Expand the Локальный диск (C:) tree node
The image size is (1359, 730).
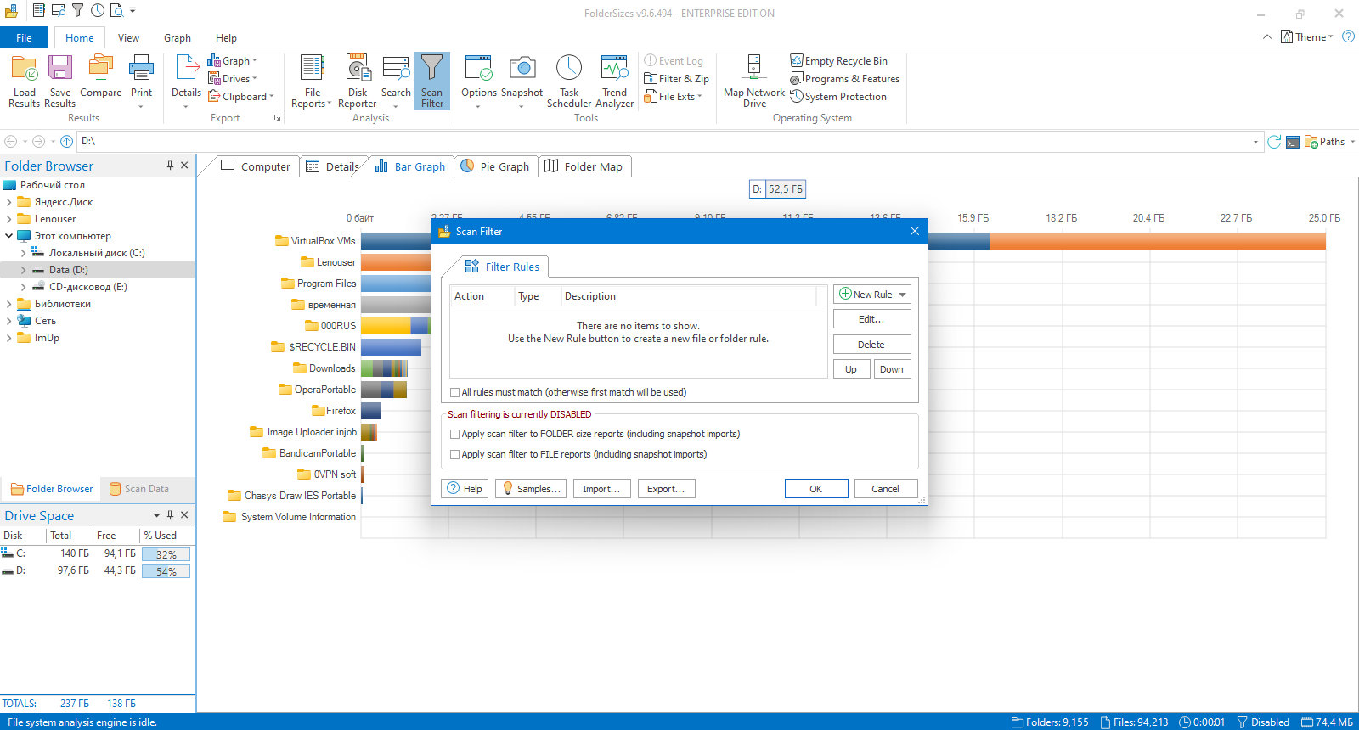[23, 253]
